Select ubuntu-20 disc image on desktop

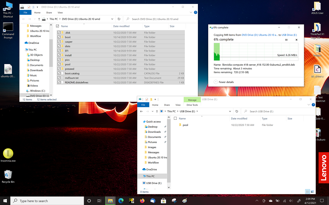click(8, 71)
